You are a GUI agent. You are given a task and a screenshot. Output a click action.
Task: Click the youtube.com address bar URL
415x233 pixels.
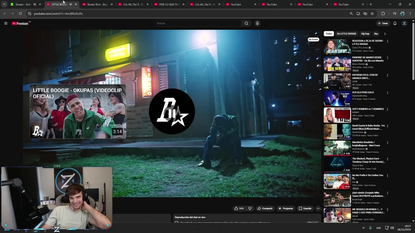58,14
